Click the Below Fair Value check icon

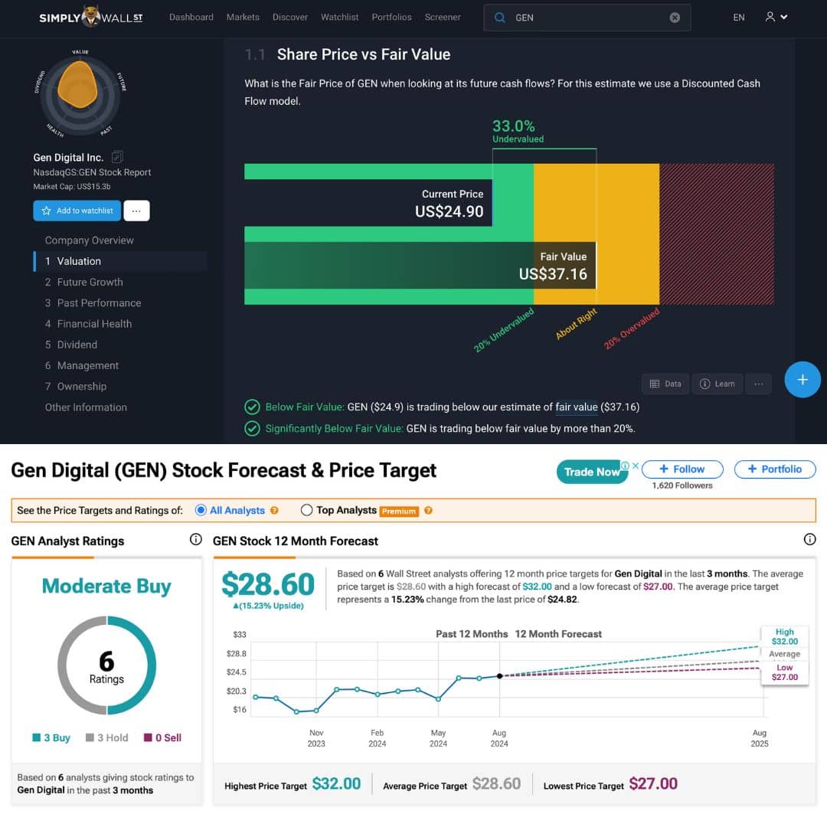(x=252, y=407)
